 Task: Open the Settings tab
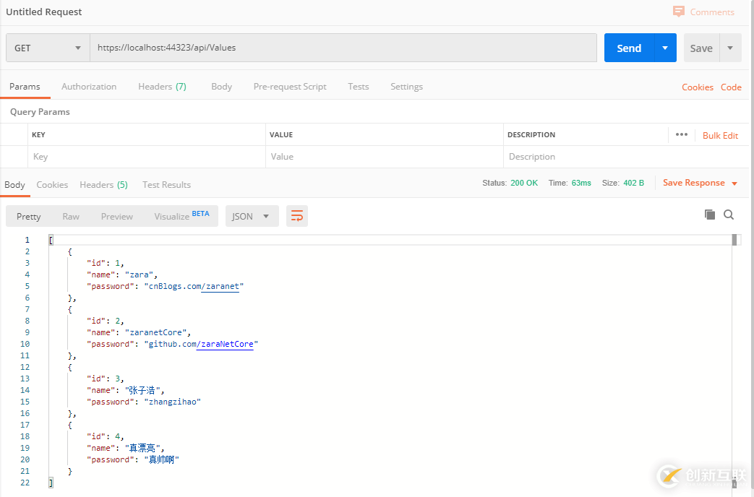tap(406, 87)
